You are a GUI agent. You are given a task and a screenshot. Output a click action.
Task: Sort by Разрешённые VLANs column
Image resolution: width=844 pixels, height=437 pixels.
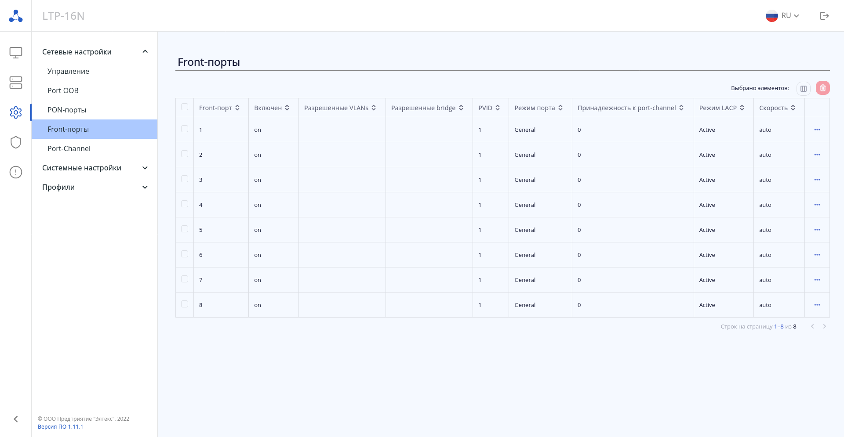(374, 108)
